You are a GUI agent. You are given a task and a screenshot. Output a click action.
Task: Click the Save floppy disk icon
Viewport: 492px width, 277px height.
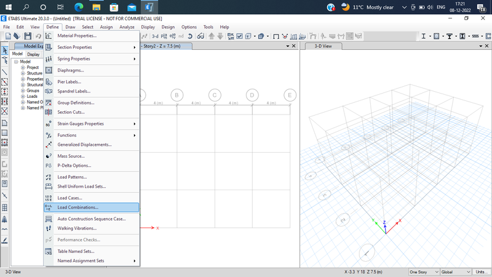(28, 36)
